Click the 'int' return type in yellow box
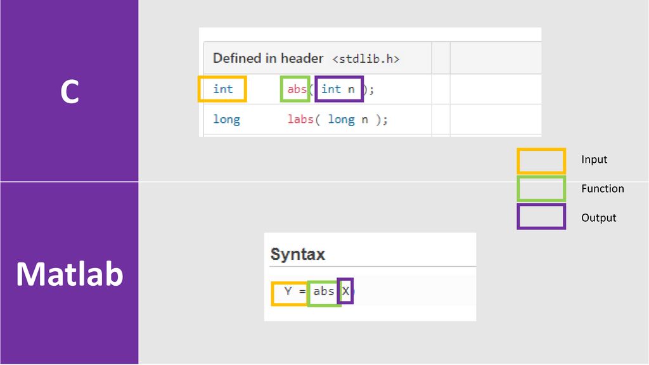This screenshot has height=365, width=649. click(x=222, y=89)
